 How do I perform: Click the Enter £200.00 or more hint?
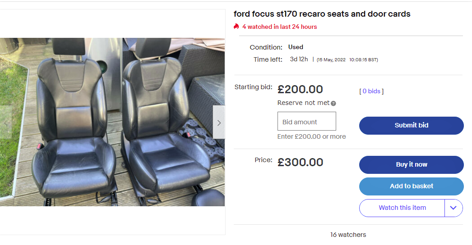[311, 136]
